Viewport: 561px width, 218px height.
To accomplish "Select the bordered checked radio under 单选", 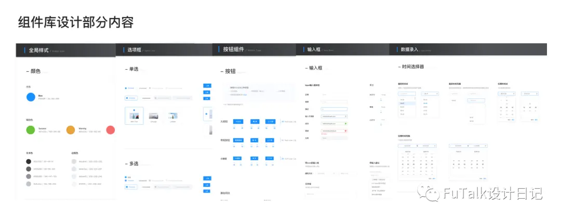I will [x=131, y=97].
